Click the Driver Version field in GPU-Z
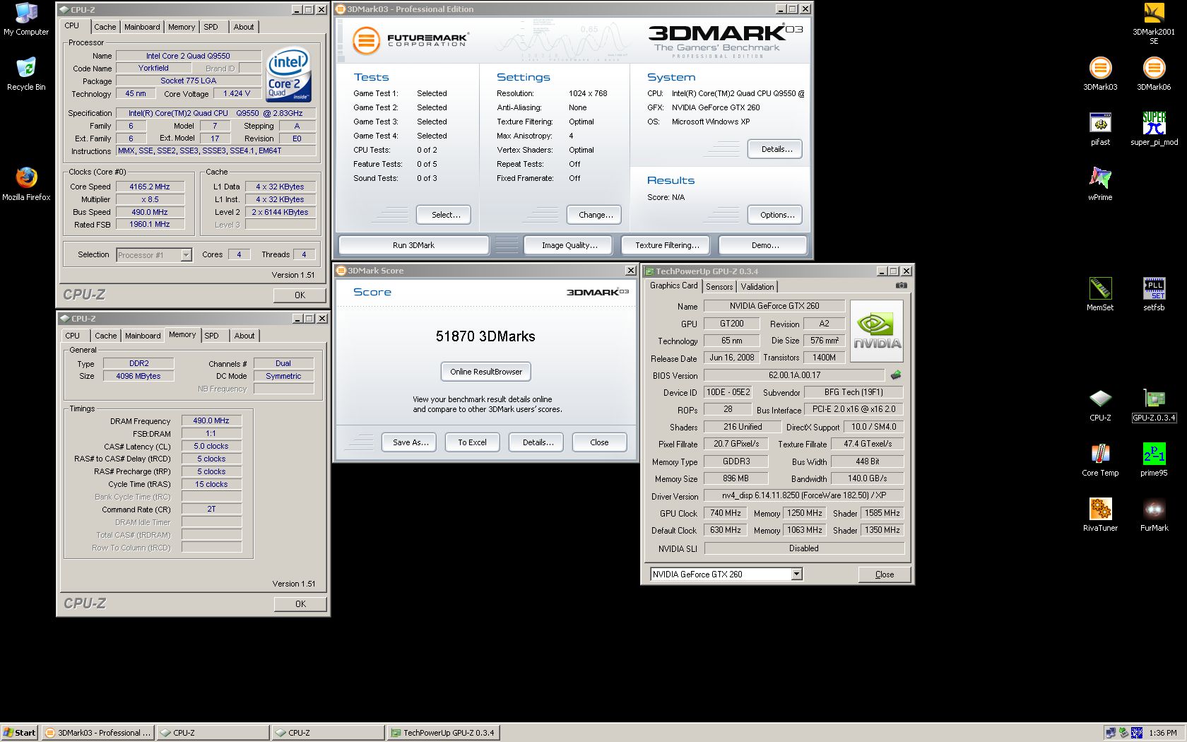 [x=804, y=495]
